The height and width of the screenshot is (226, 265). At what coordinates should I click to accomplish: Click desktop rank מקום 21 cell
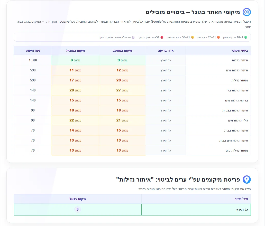point(122,120)
